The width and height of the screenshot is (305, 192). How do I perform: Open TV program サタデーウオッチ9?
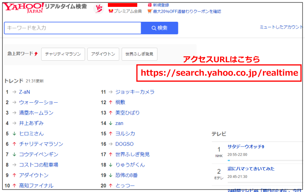tap(246, 147)
